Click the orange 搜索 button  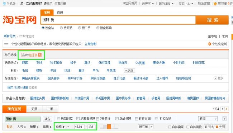tap(212, 20)
